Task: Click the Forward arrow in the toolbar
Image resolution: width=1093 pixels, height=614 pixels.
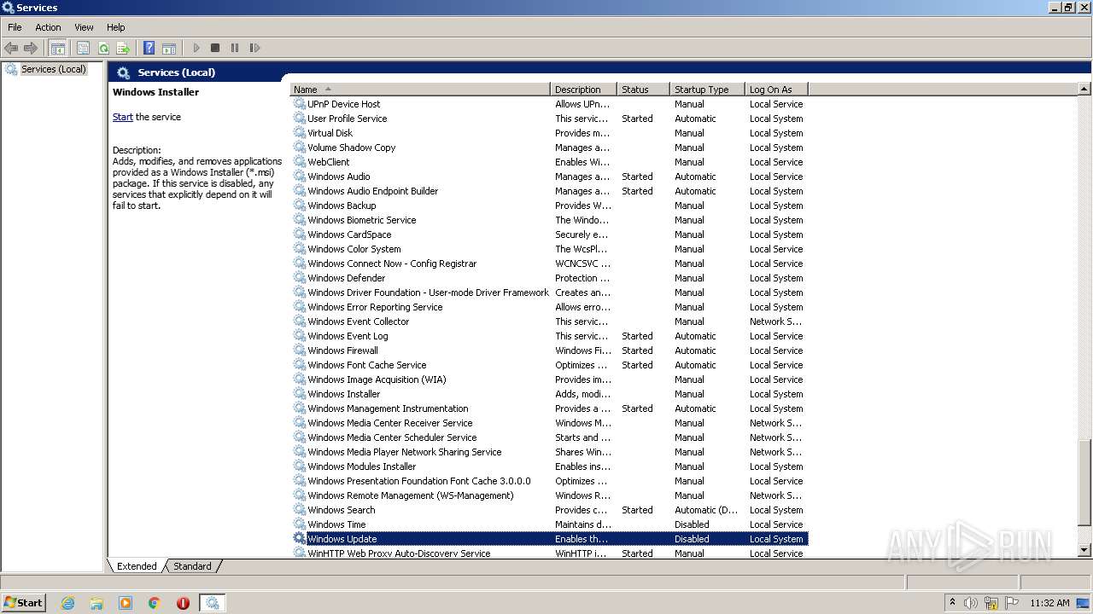Action: tap(31, 48)
